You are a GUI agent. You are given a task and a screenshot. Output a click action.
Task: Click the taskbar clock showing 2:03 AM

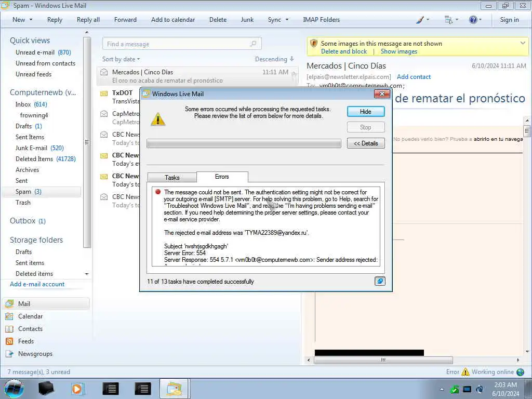tap(505, 385)
